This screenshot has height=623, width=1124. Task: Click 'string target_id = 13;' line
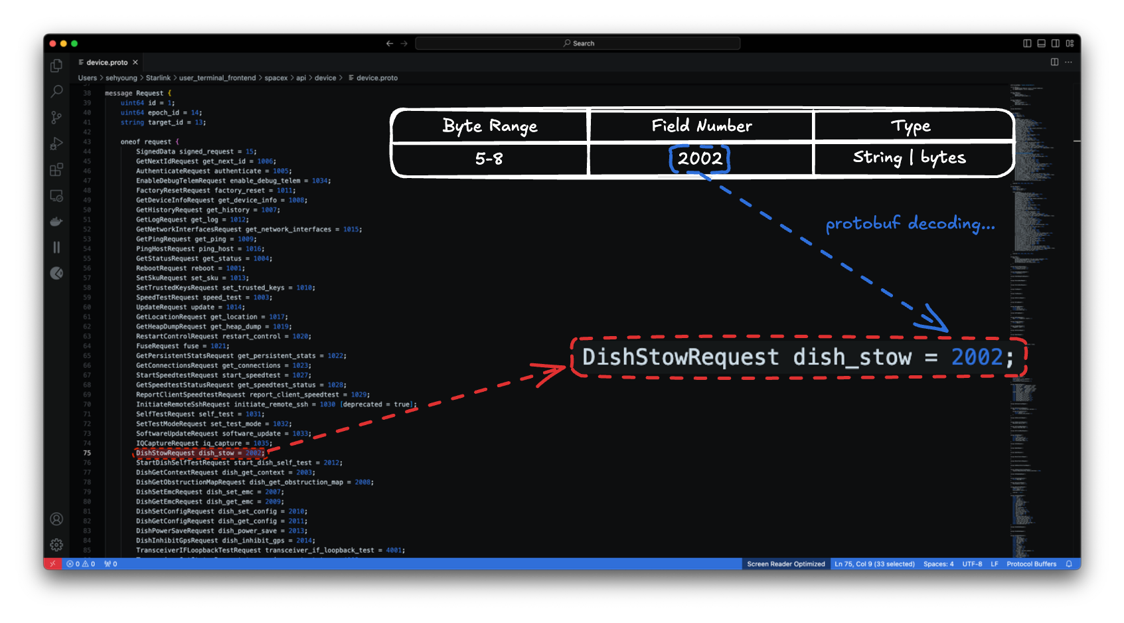[x=163, y=122]
